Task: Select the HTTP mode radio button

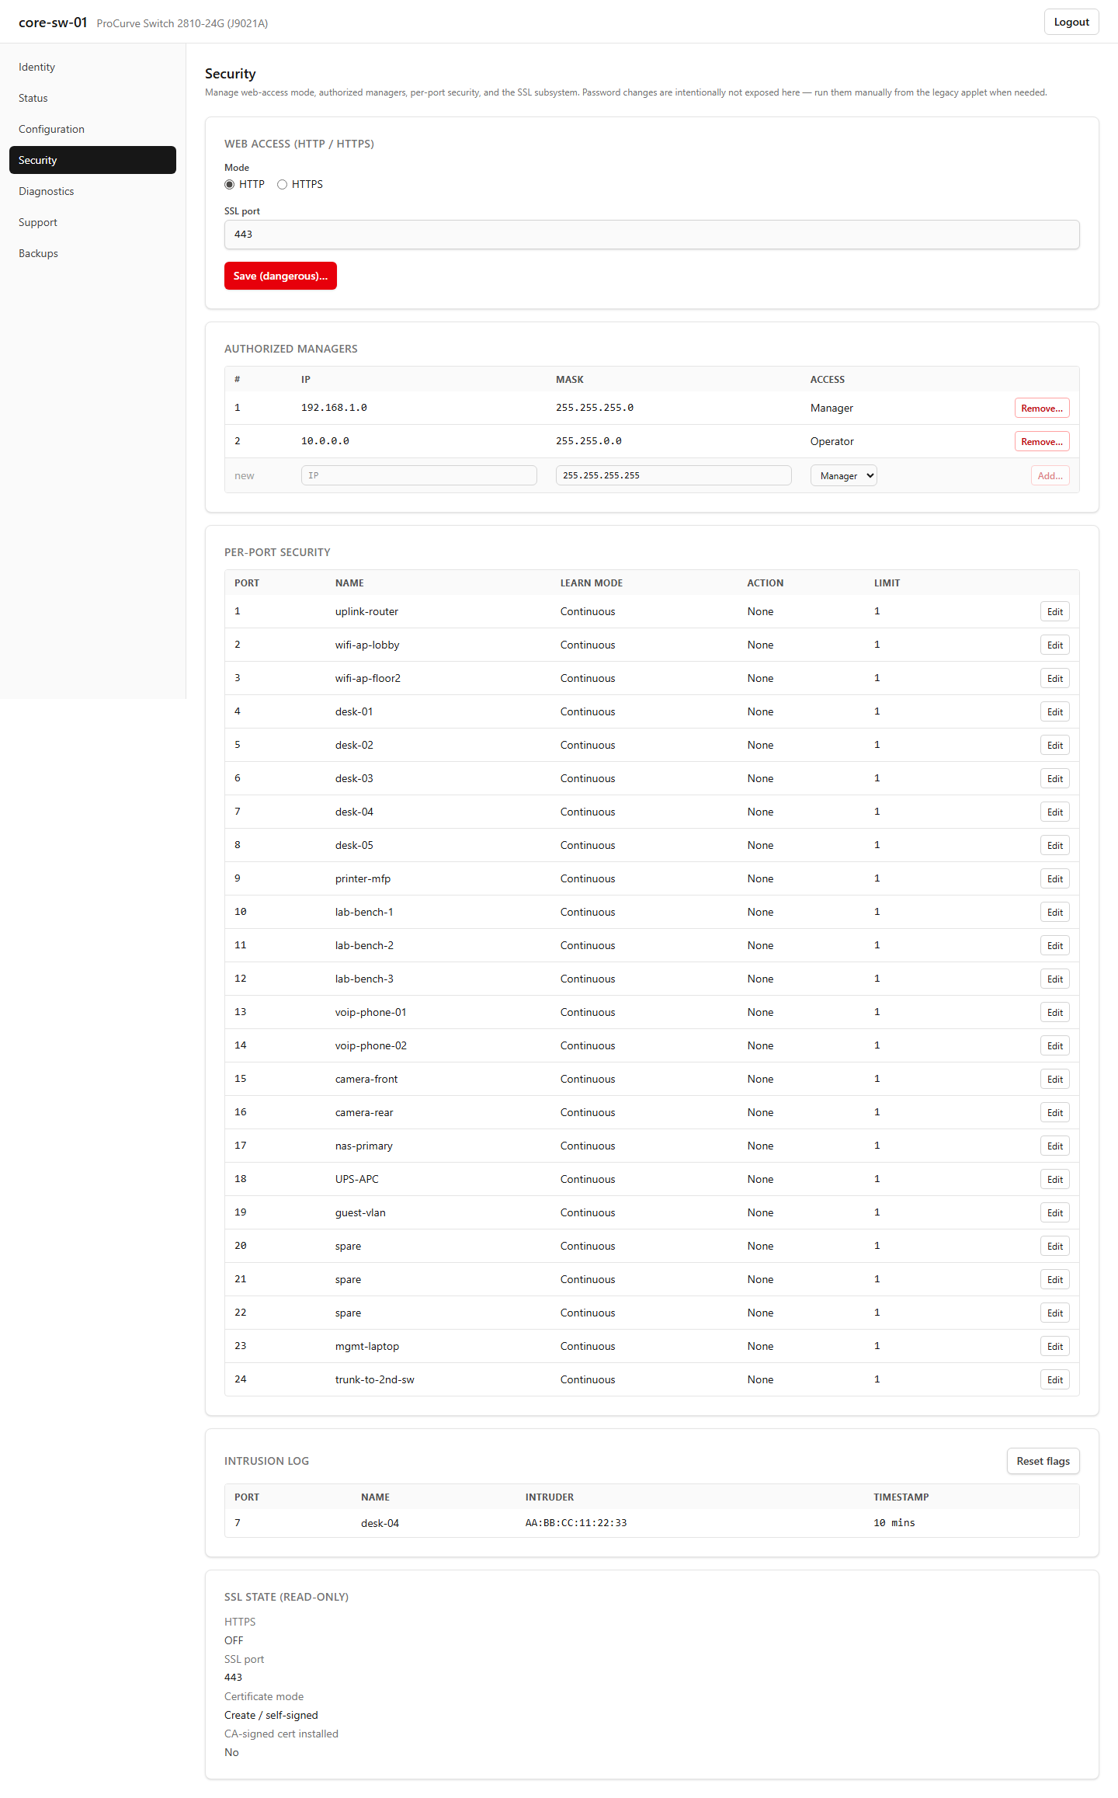Action: pos(229,184)
